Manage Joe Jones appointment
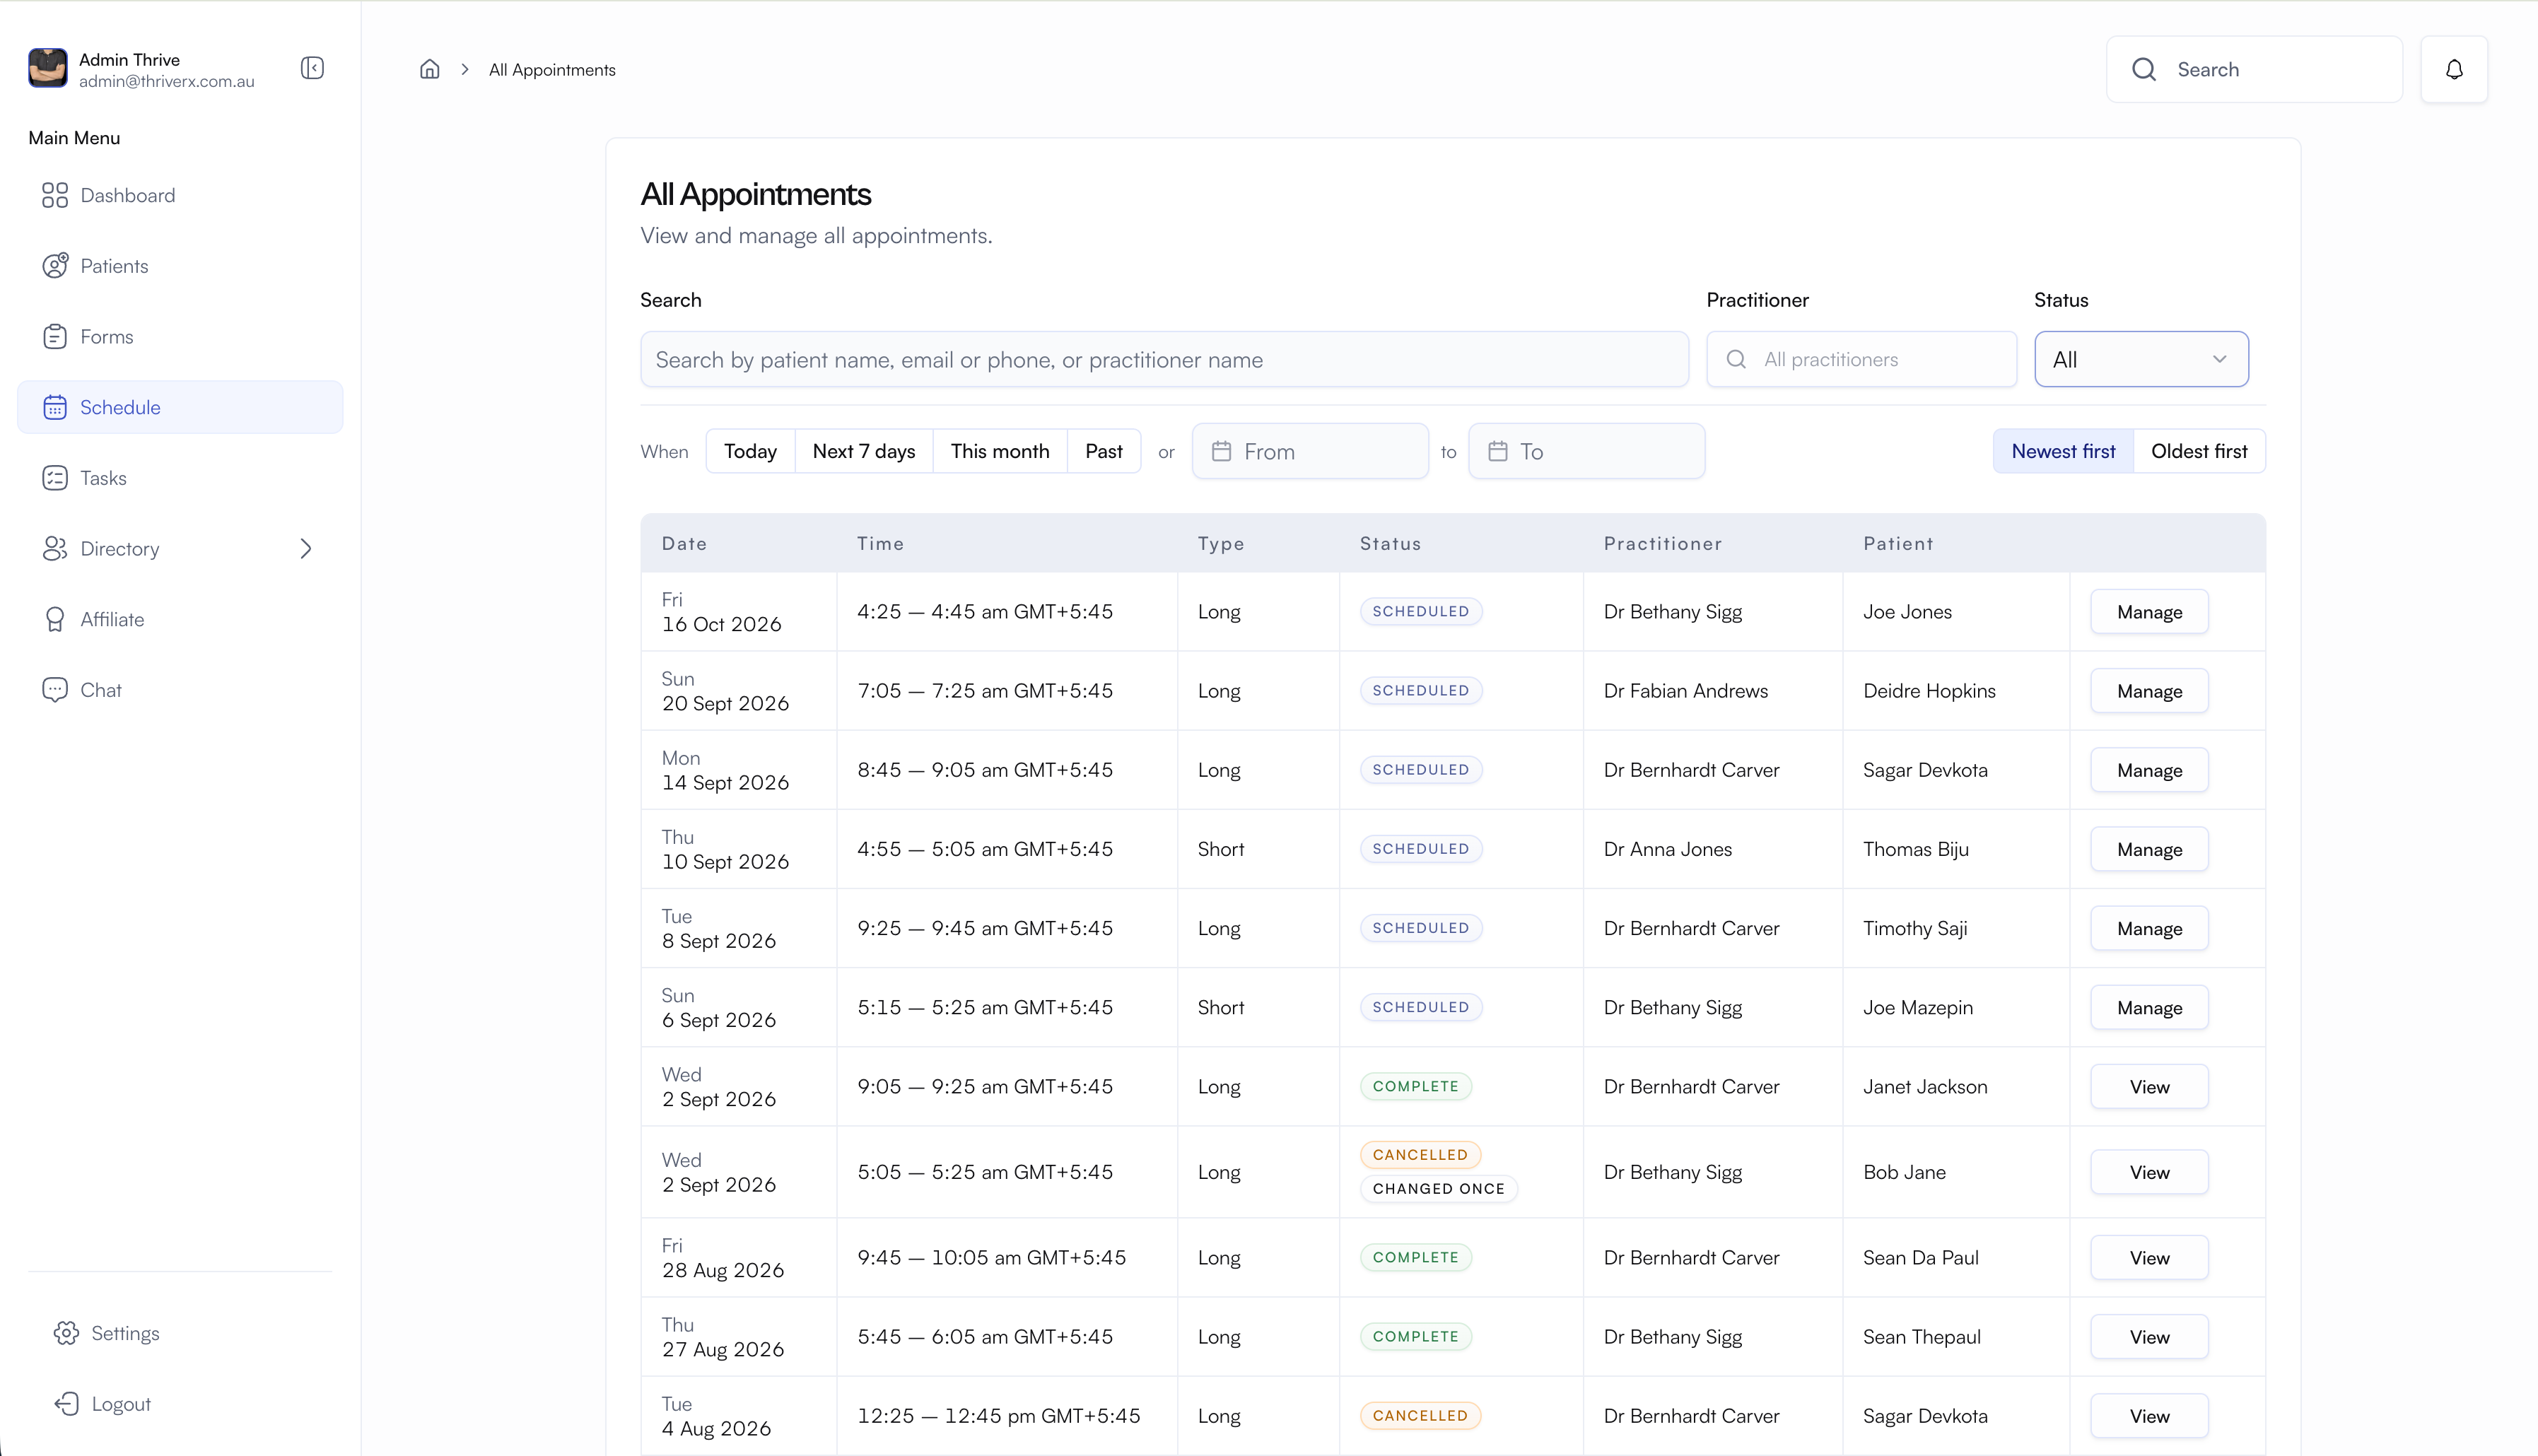 [x=2149, y=612]
